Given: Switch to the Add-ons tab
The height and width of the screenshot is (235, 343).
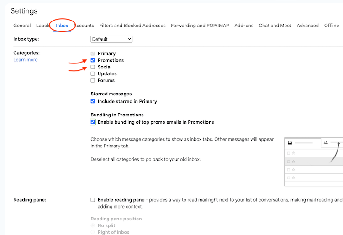Looking at the screenshot, I should click(x=244, y=26).
